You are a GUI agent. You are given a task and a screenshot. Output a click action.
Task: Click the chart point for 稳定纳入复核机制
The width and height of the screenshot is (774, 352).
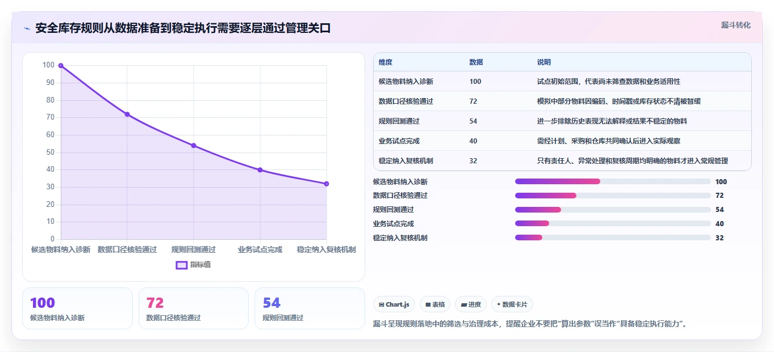click(x=327, y=184)
